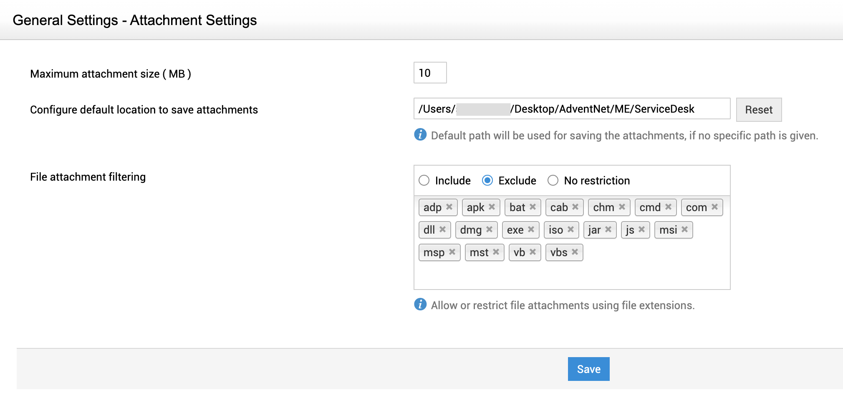Select the Include radio button
This screenshot has height=393, width=843.
click(424, 180)
